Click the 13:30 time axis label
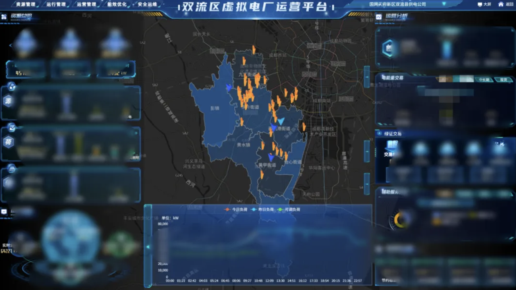This screenshot has width=516, height=290. 281,281
